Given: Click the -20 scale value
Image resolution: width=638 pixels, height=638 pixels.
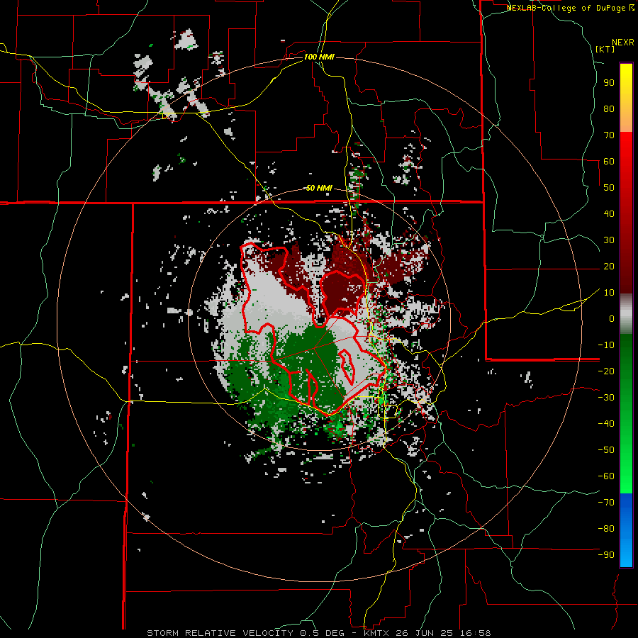Looking at the screenshot, I should coord(606,371).
